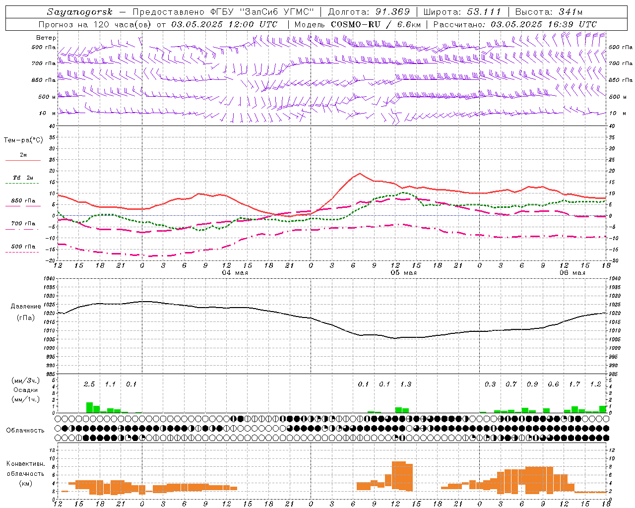Click the 1.1 precipitation total value

[110, 384]
